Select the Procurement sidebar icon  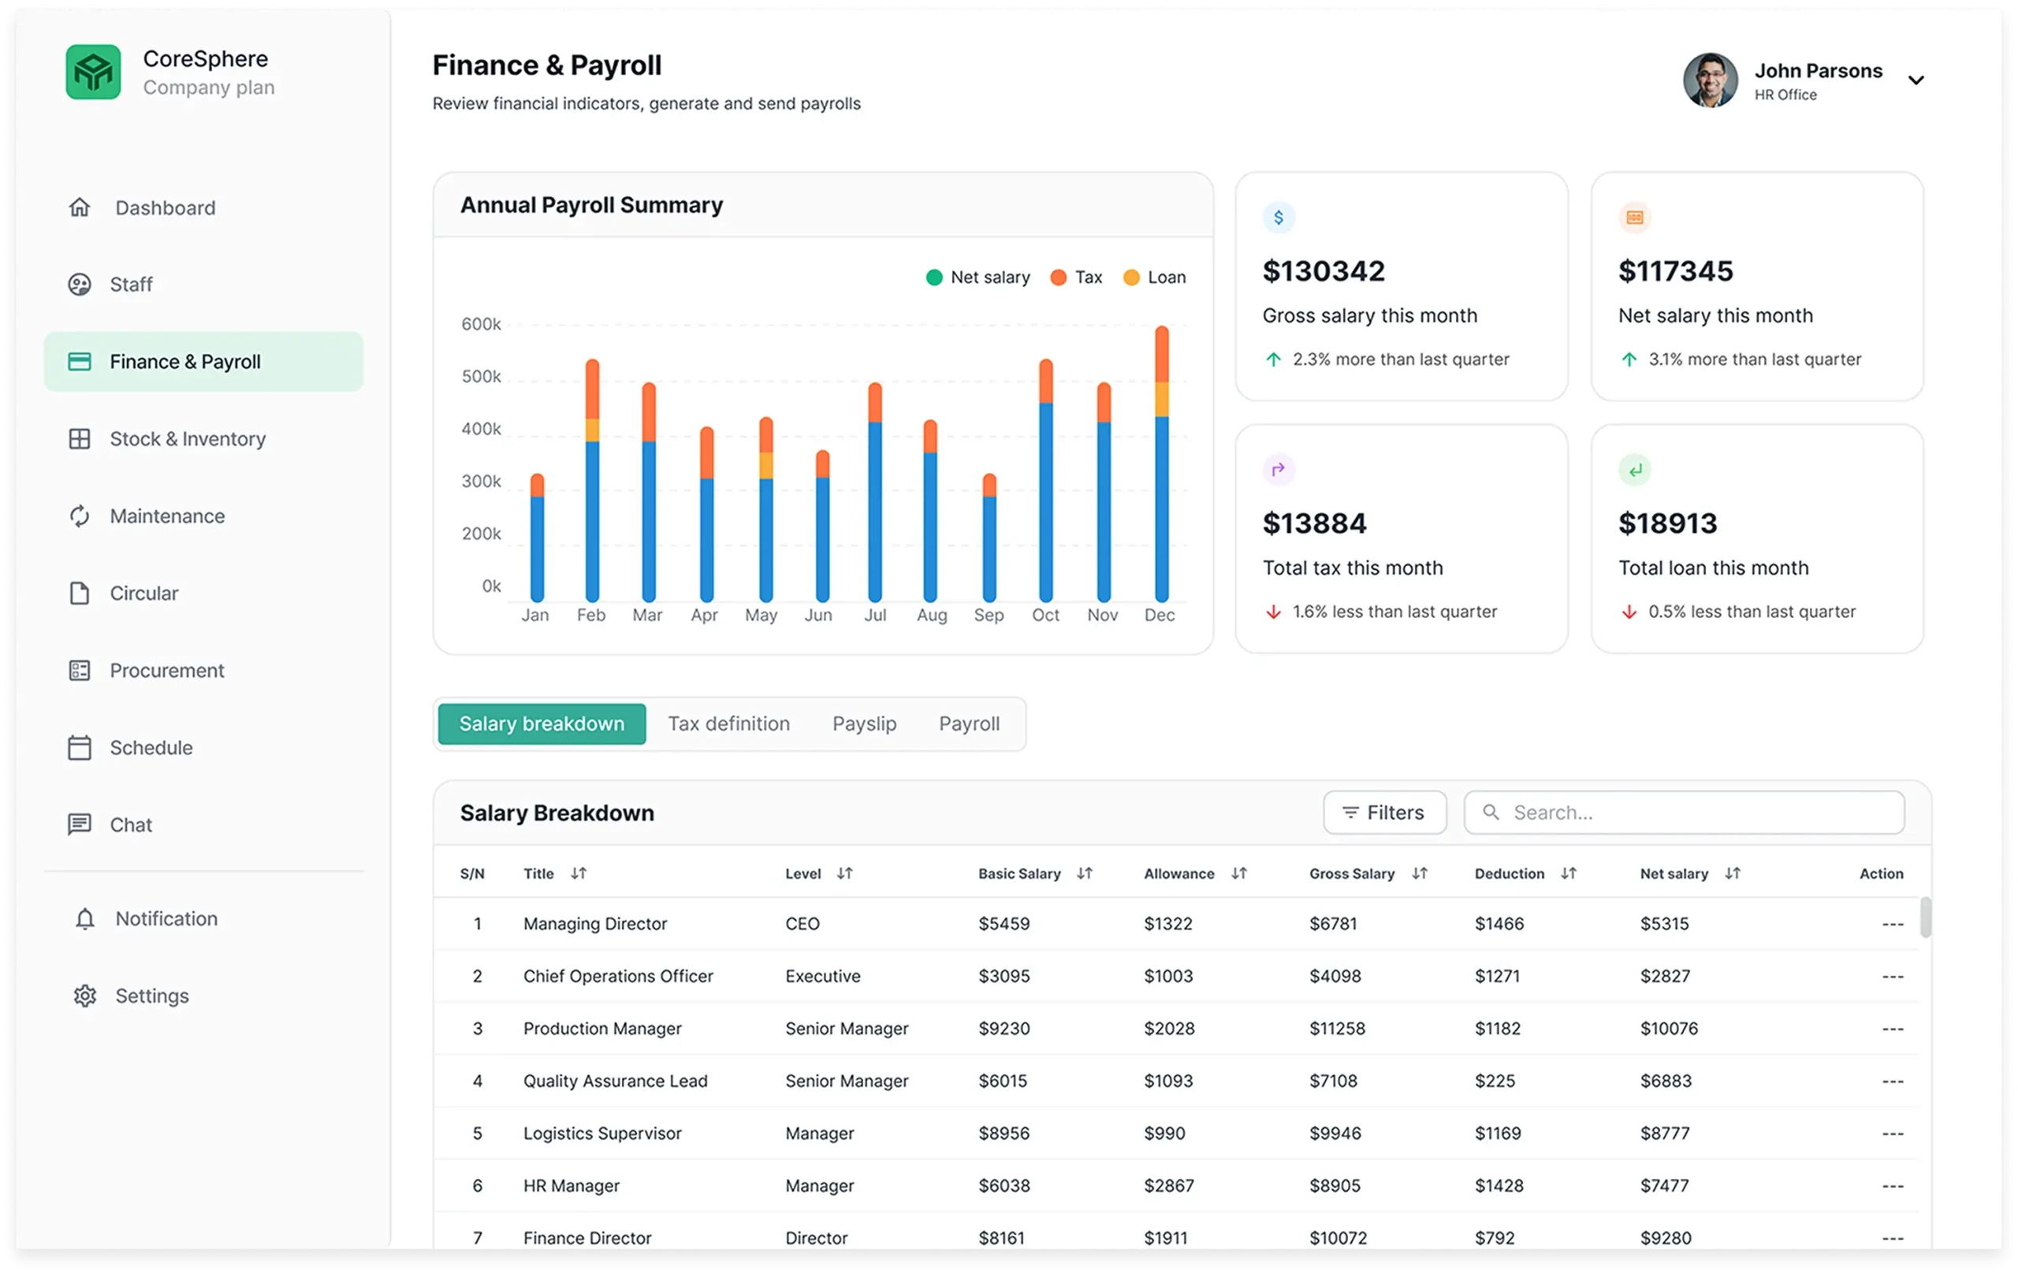coord(80,669)
